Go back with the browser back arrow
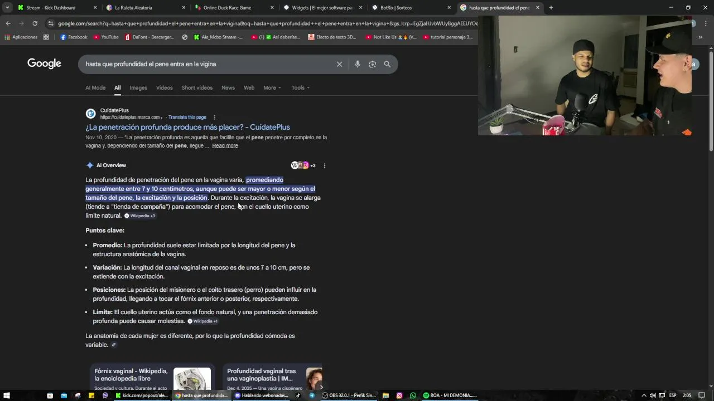 (x=8, y=23)
